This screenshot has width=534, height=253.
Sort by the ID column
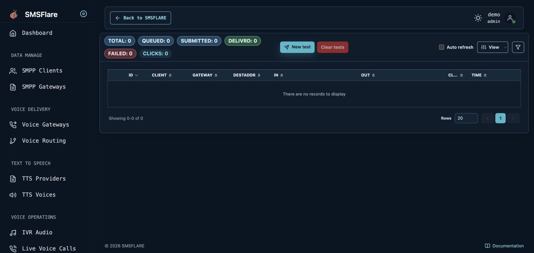pos(133,75)
